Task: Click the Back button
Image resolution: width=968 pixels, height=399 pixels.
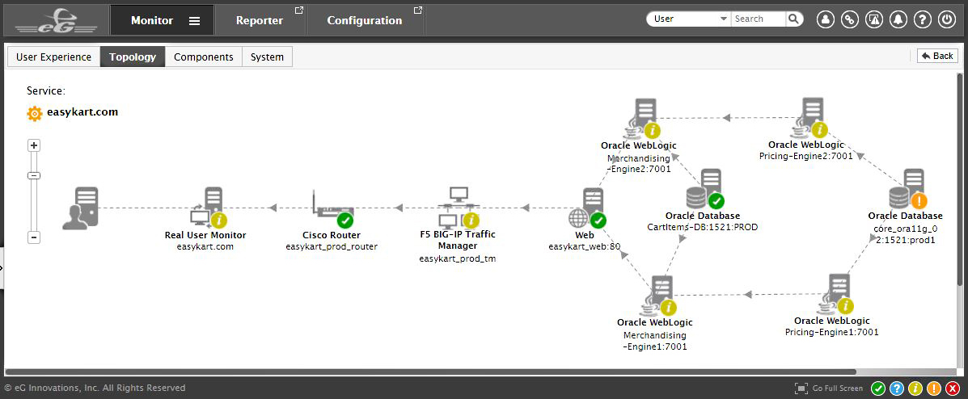Action: [937, 56]
